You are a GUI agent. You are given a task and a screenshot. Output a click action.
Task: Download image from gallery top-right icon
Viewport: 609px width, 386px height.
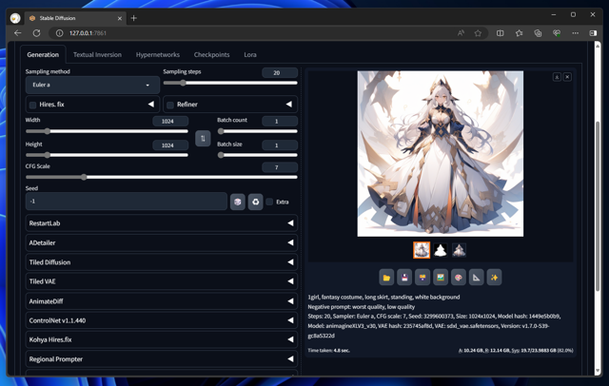[557, 77]
